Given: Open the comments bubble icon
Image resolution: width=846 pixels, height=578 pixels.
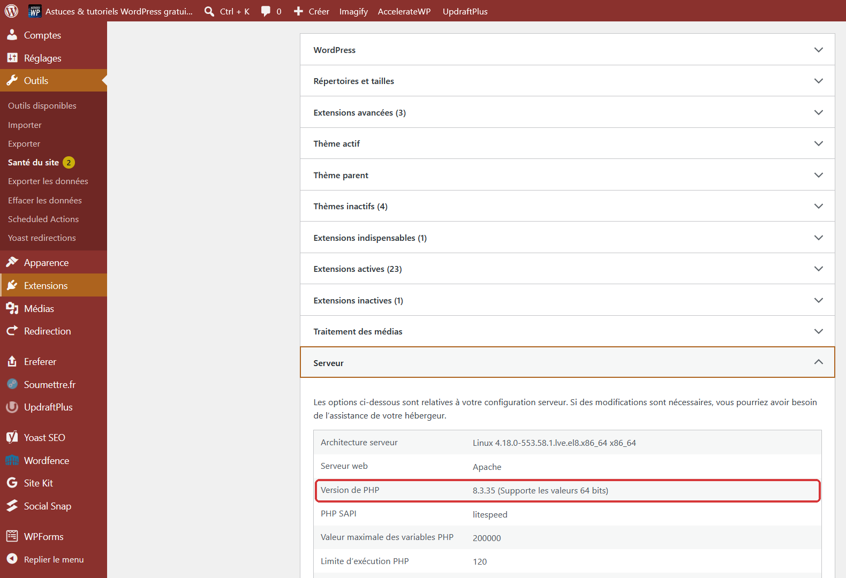Looking at the screenshot, I should coord(266,11).
